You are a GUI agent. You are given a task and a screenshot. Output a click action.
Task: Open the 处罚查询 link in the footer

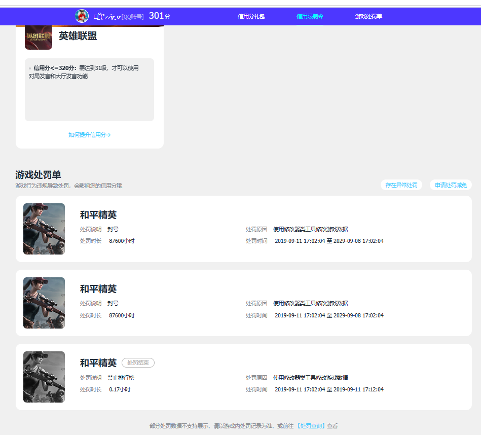310,426
